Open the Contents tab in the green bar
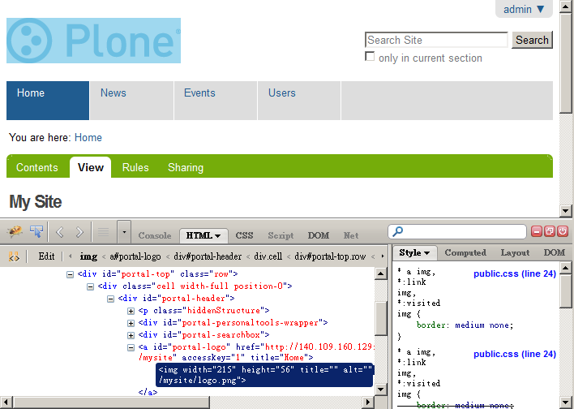 37,167
